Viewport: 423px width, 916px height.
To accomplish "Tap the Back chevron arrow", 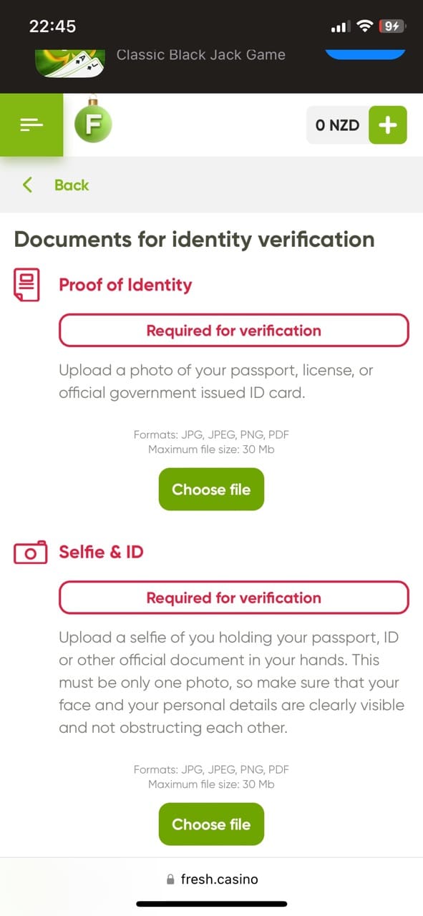I will 27,185.
